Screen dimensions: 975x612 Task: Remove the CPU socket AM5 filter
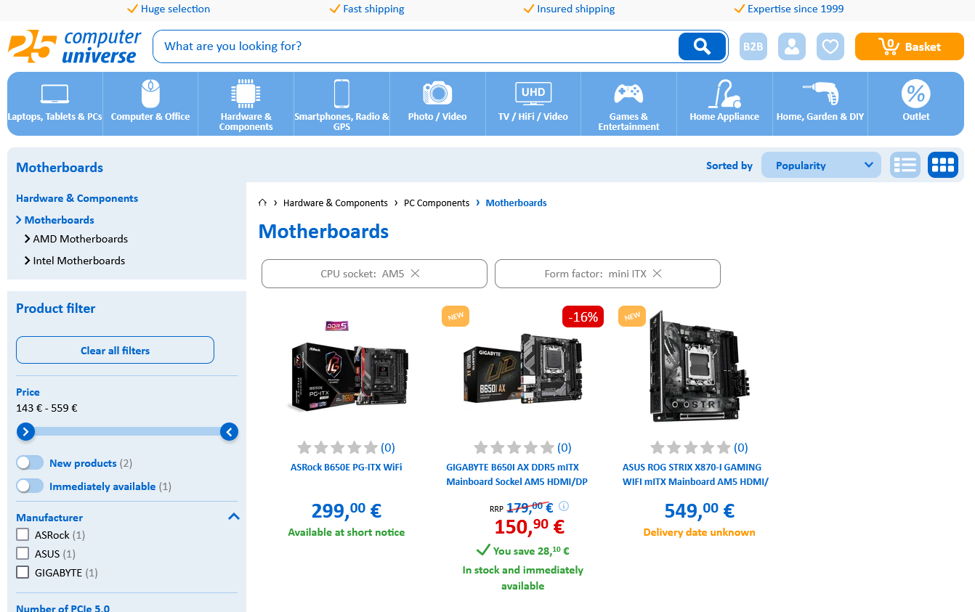[x=416, y=274]
